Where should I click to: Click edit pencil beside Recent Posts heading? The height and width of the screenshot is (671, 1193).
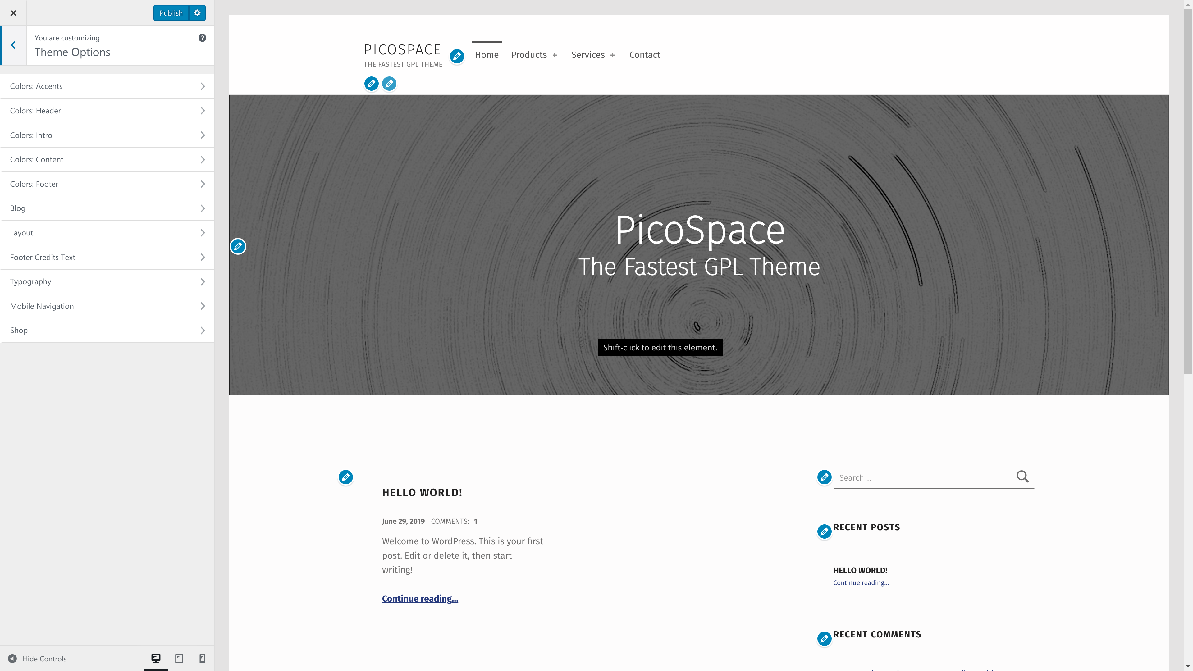pos(824,531)
